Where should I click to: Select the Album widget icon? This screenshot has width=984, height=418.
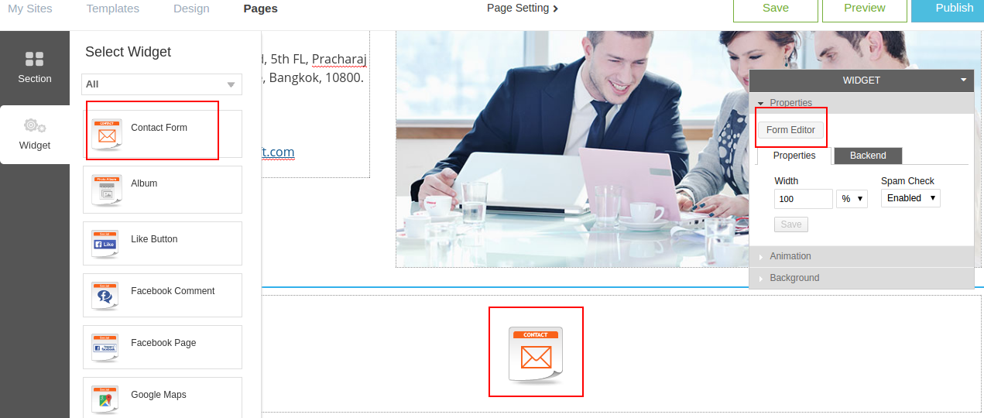[107, 190]
